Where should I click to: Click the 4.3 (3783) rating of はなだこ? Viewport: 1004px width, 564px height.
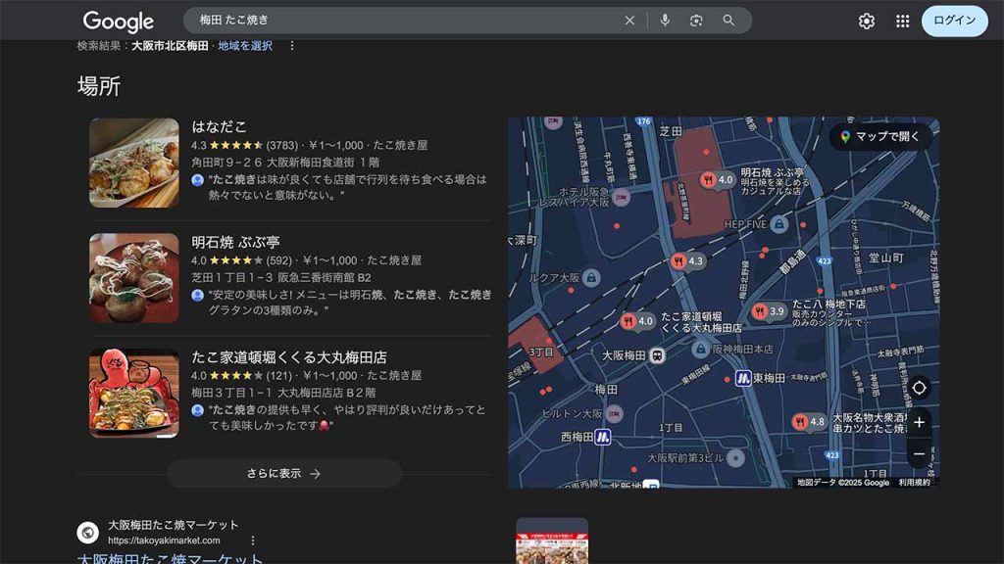point(244,145)
